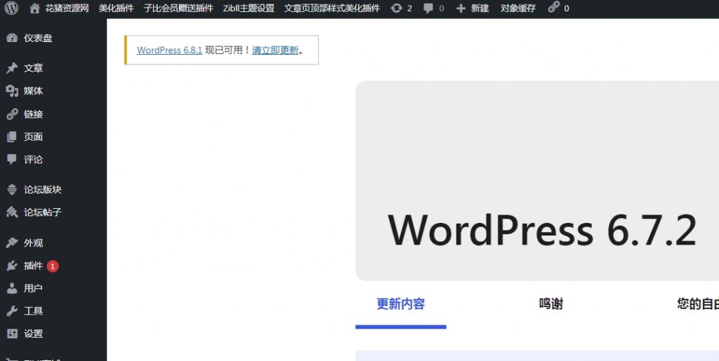Click the link icon beside 链接
Viewport: 719px width, 361px height.
pyautogui.click(x=12, y=114)
